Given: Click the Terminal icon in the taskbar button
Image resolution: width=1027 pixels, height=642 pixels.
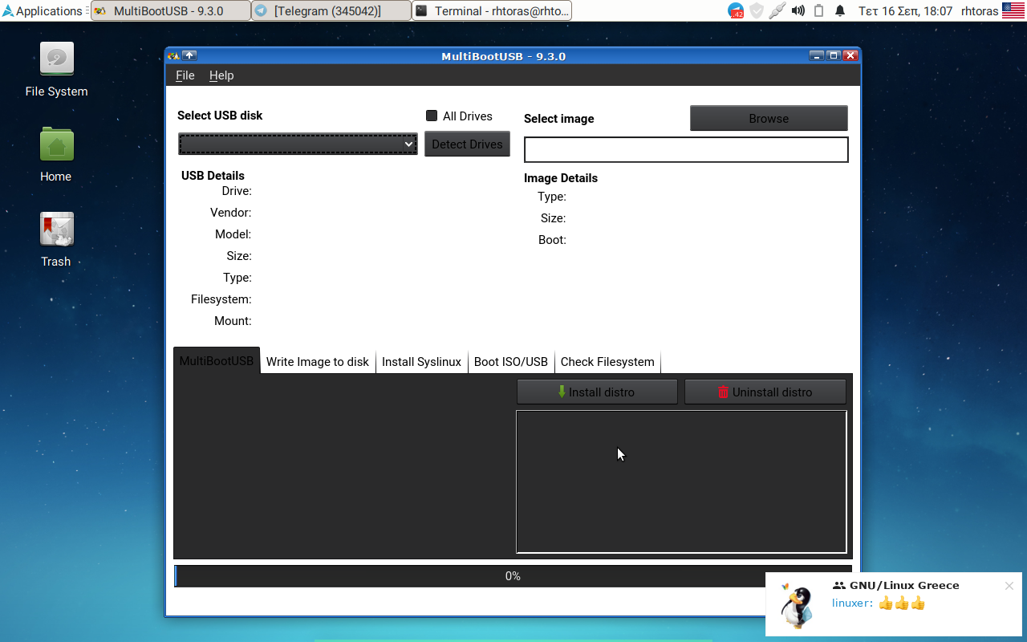Looking at the screenshot, I should pyautogui.click(x=421, y=10).
